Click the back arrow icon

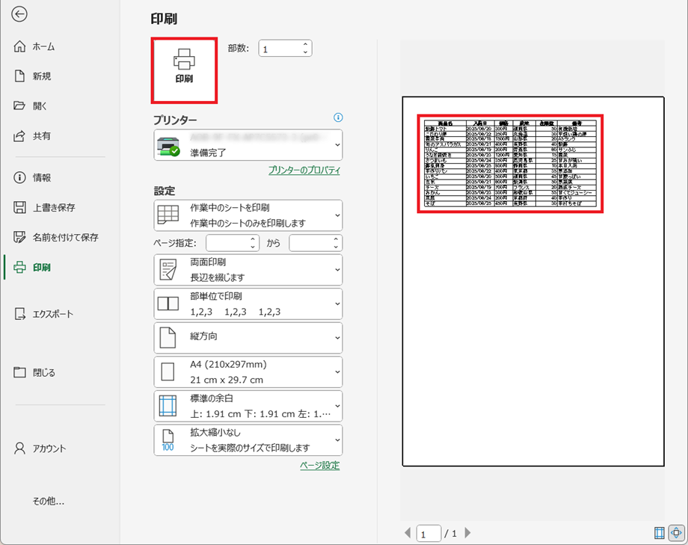[20, 14]
